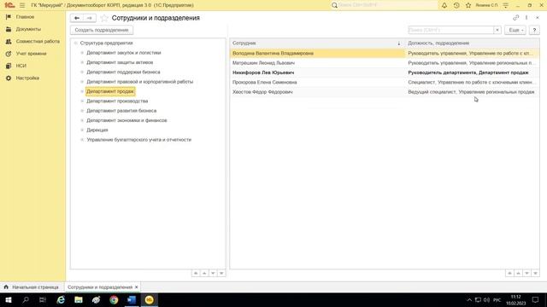Open 1C application taskbar icon
The image size is (547, 307).
pyautogui.click(x=150, y=300)
